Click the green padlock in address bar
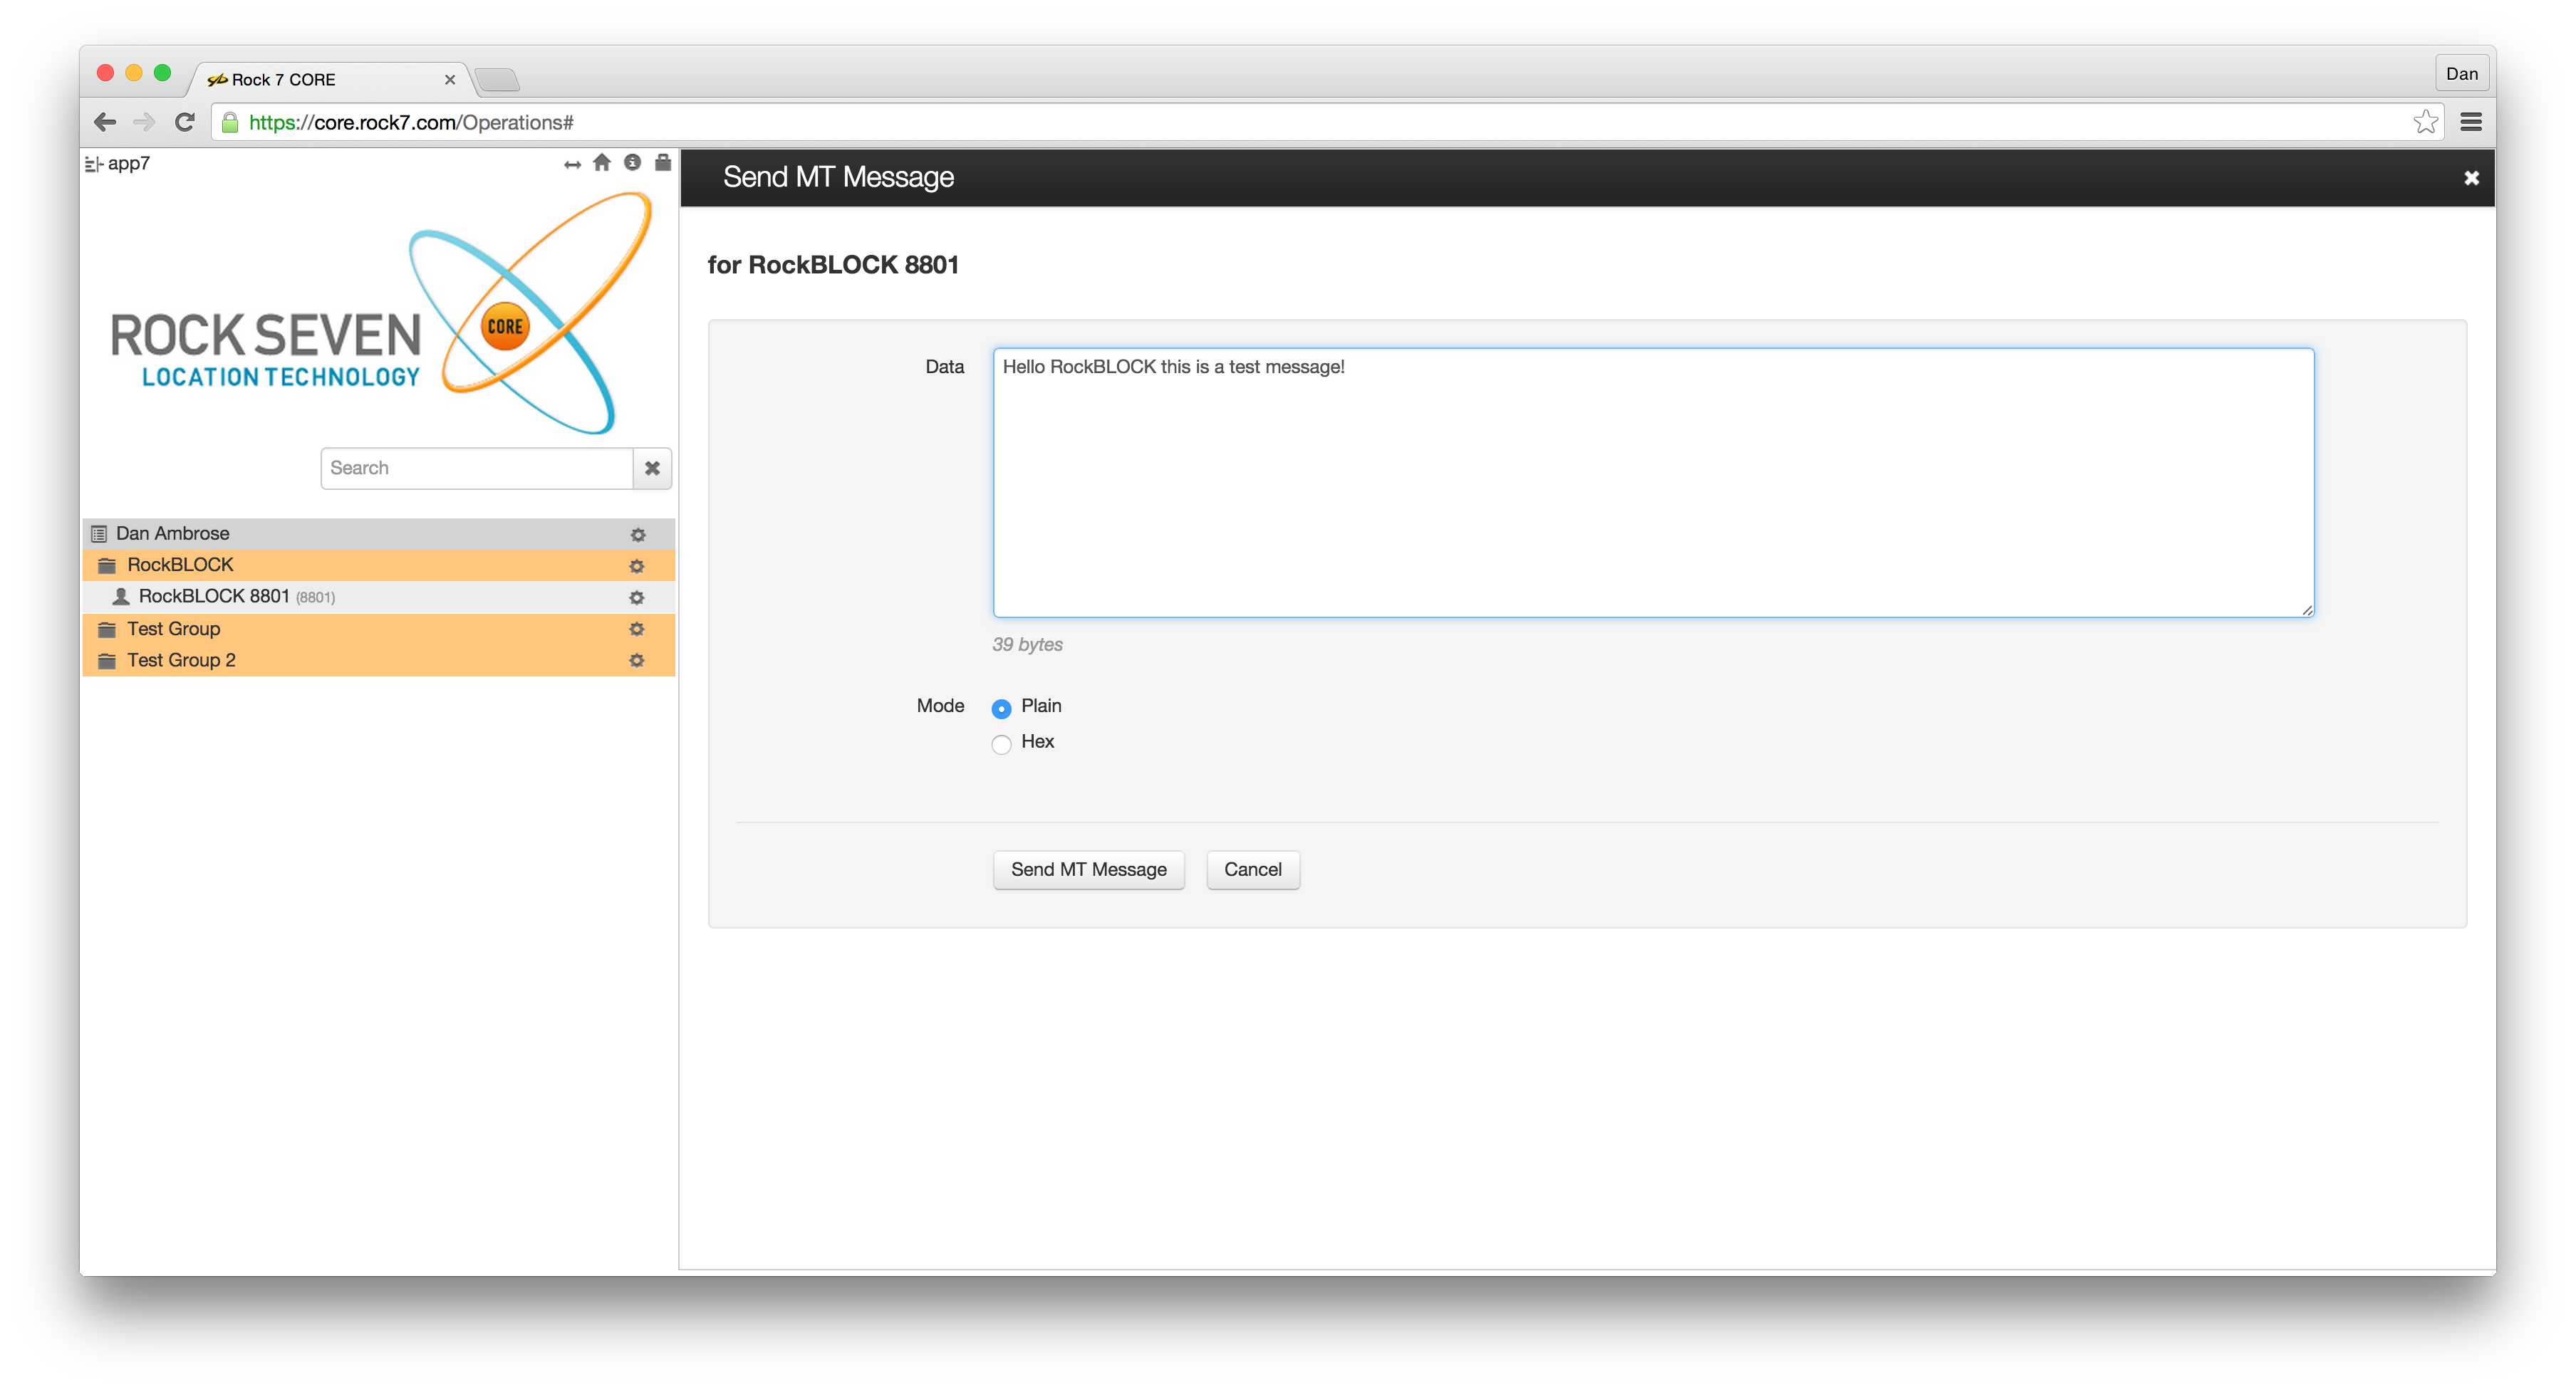2576x1390 pixels. (x=230, y=122)
